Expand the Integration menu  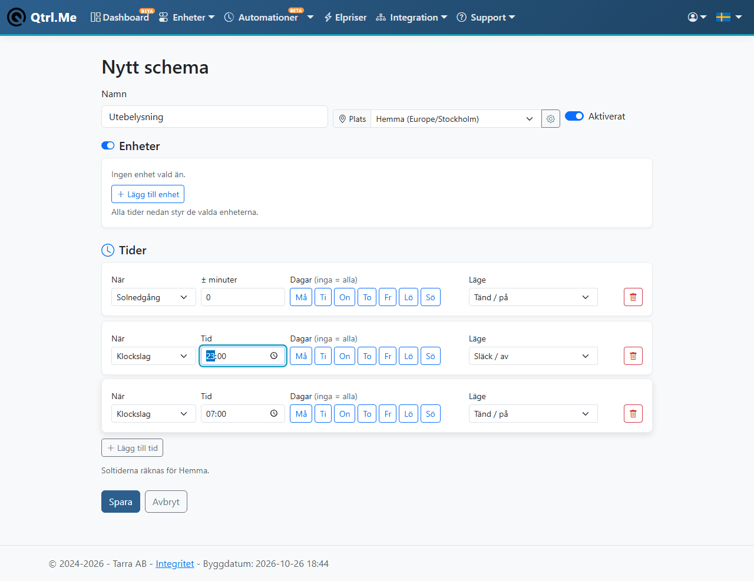[x=412, y=17]
